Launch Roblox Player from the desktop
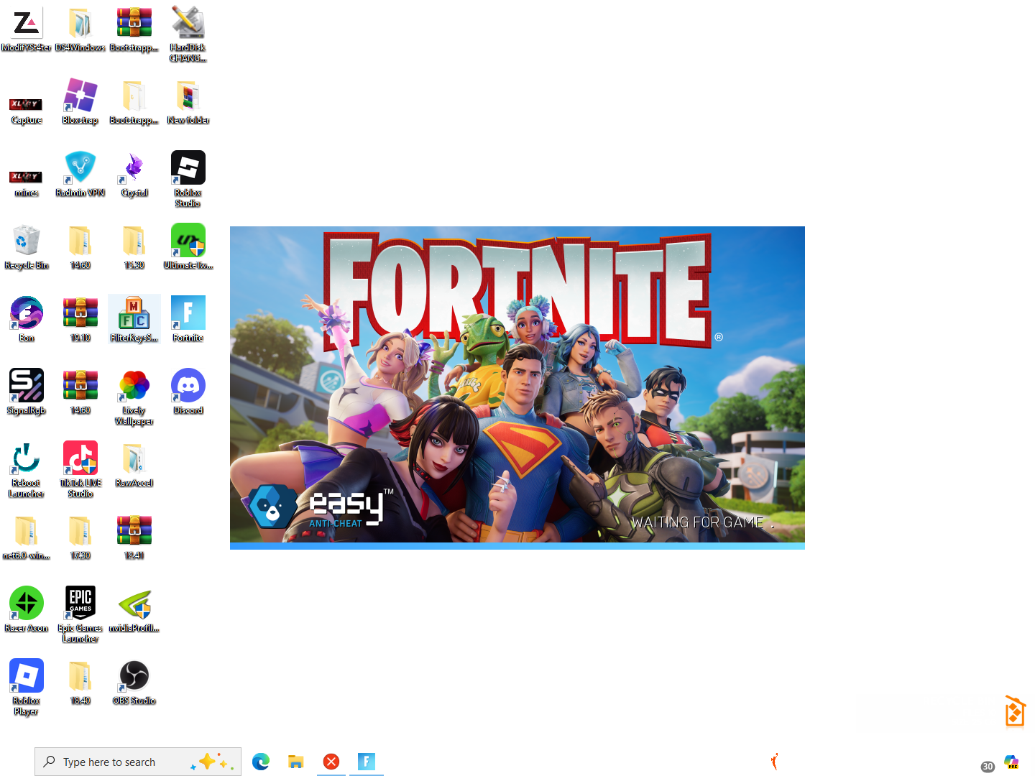 point(27,687)
